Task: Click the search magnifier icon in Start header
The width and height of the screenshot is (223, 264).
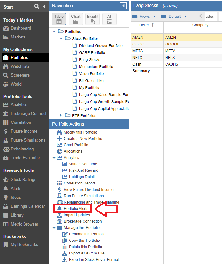Action: tap(37, 6)
